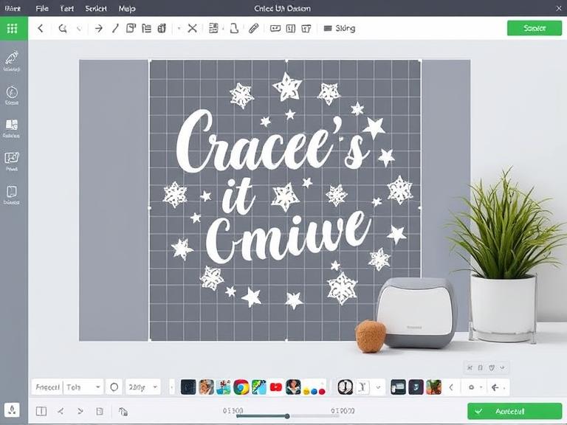Viewport: 567px width, 425px height.
Task: Toggle the heart favorite icon above strip
Action: [492, 368]
